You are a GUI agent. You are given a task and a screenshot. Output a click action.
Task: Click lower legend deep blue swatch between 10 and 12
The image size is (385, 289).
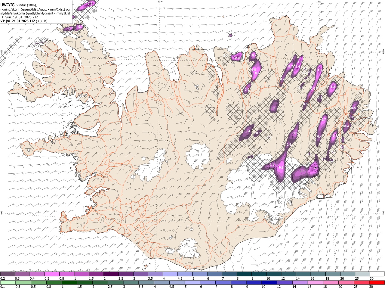coord(269,282)
